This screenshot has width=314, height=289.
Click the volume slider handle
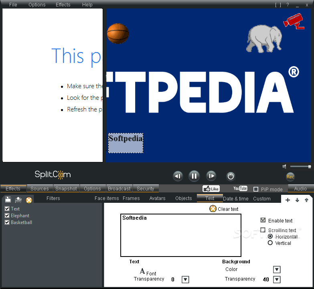coord(310,166)
